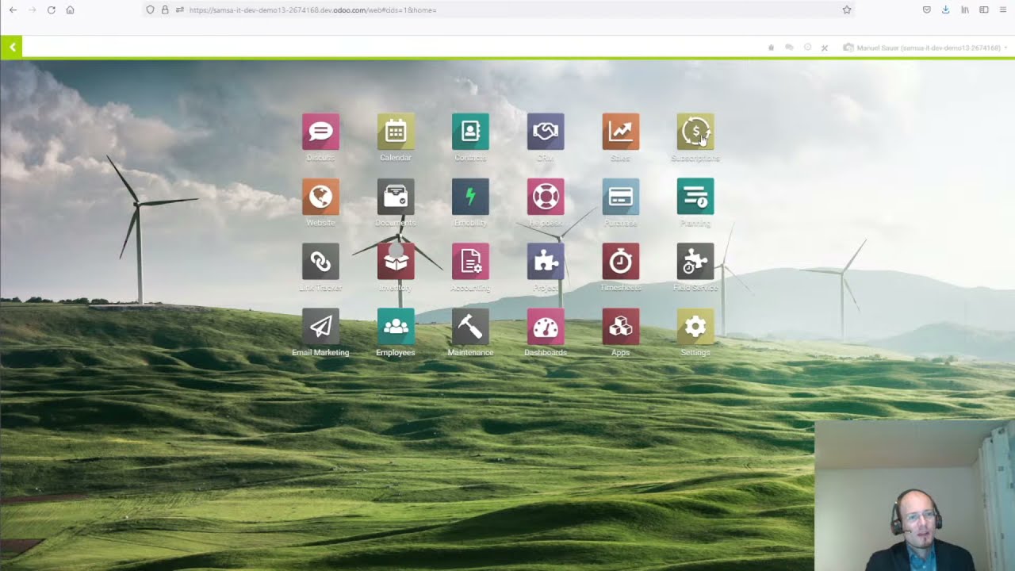
Task: Open the activities clock icon in top bar
Action: [807, 48]
